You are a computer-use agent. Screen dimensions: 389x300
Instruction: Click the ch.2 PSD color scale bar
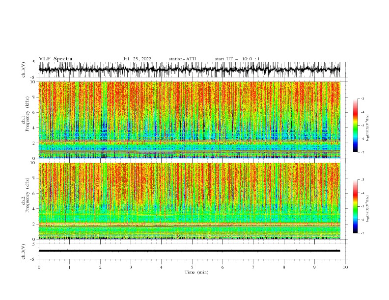[x=355, y=206]
